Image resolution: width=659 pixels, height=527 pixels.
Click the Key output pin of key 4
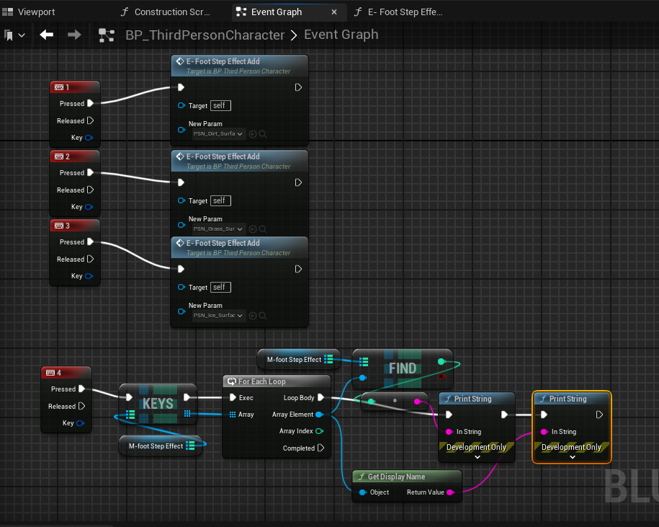(80, 423)
